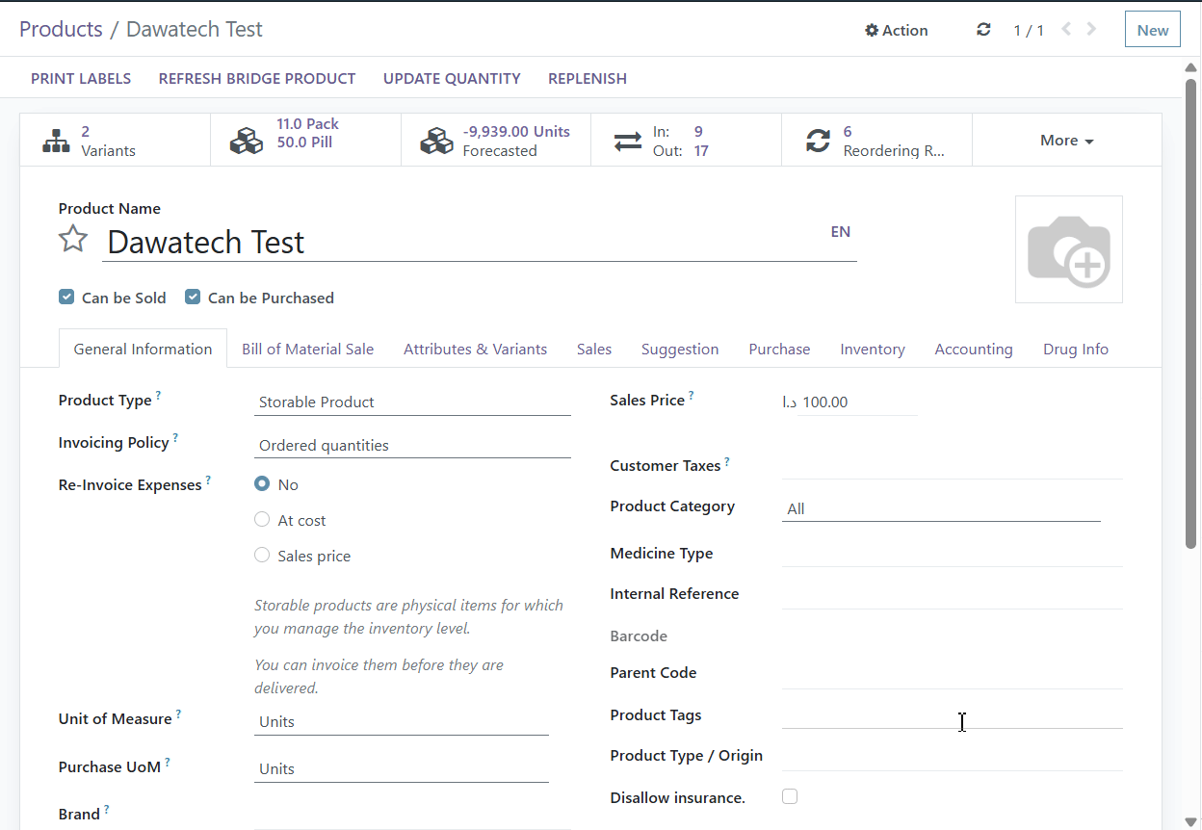Image resolution: width=1202 pixels, height=830 pixels.
Task: Click the REPLENISH button
Action: click(588, 79)
